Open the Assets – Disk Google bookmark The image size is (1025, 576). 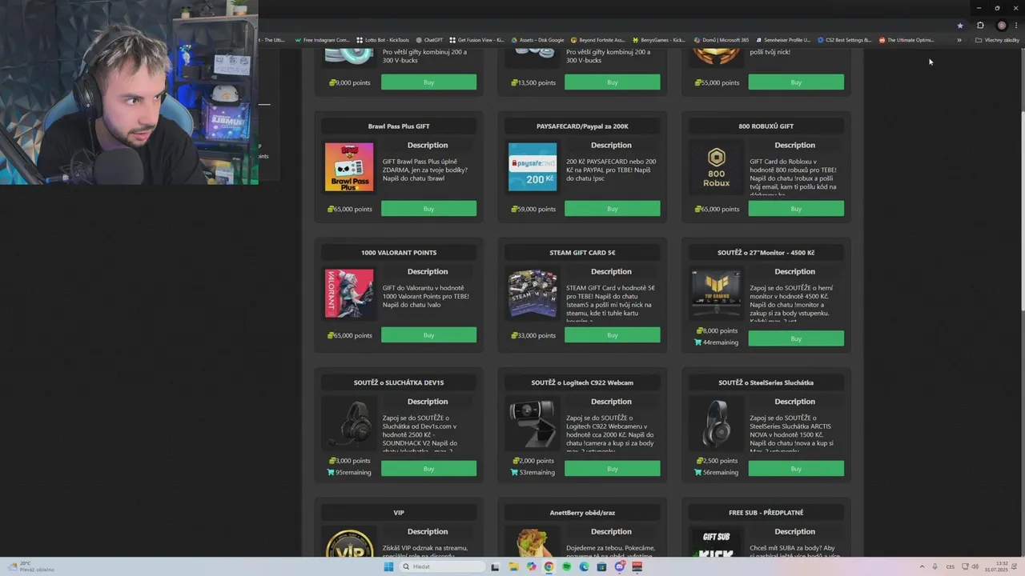tap(537, 40)
